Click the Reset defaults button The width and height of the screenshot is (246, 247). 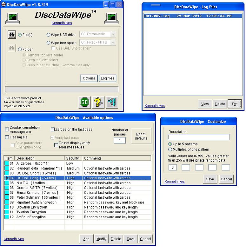click(x=141, y=136)
